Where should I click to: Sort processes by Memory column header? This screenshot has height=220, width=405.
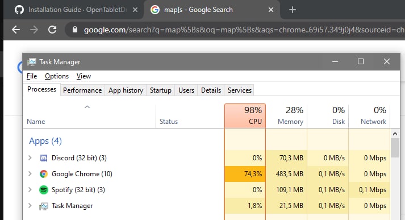pos(286,116)
